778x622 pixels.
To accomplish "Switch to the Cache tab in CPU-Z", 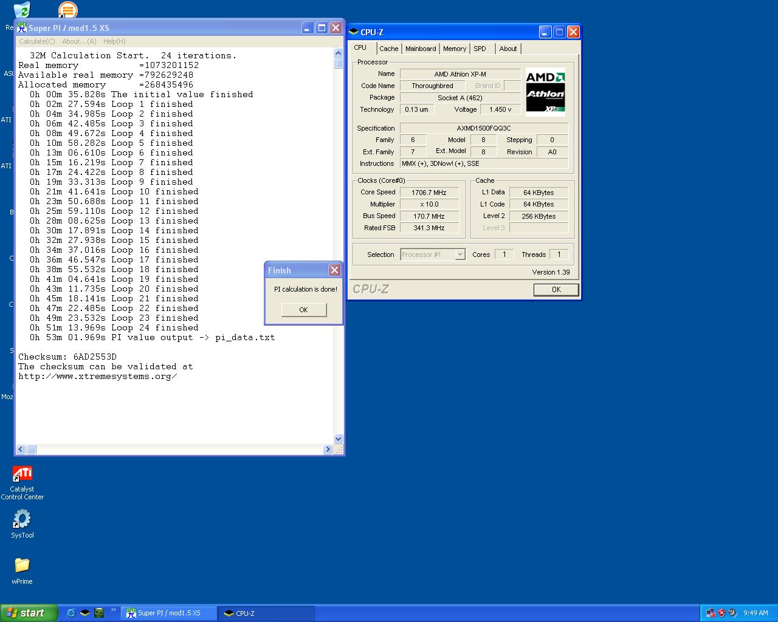I will pos(389,49).
